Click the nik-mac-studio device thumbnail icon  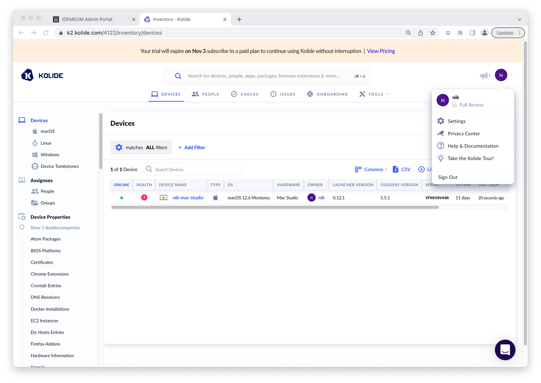tap(163, 198)
